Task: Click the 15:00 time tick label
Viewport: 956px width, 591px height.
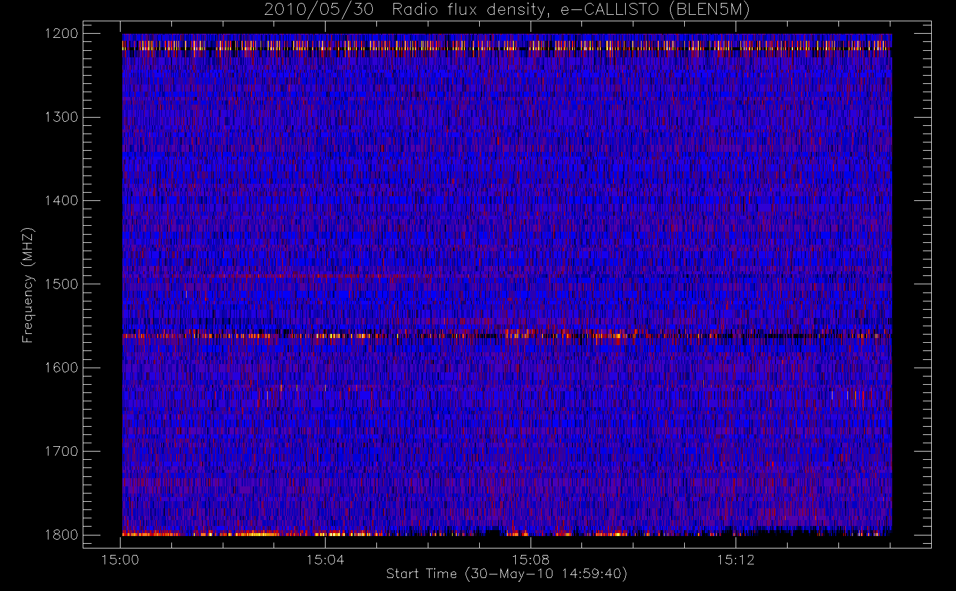Action: 121,560
